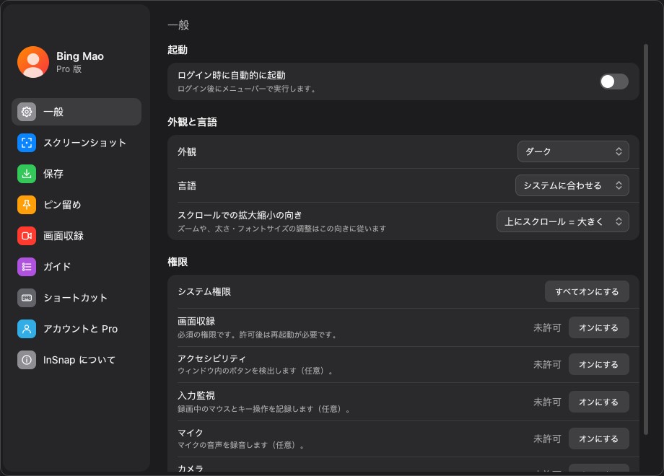Switch to スクリーンショット settings

pyautogui.click(x=77, y=143)
